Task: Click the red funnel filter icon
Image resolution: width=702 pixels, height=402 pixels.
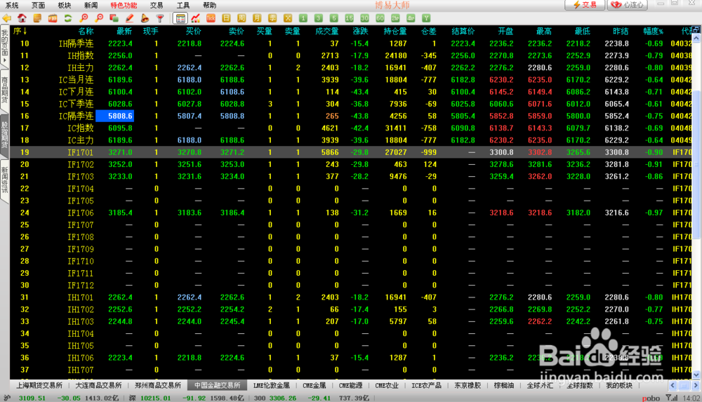Action: 160,18
